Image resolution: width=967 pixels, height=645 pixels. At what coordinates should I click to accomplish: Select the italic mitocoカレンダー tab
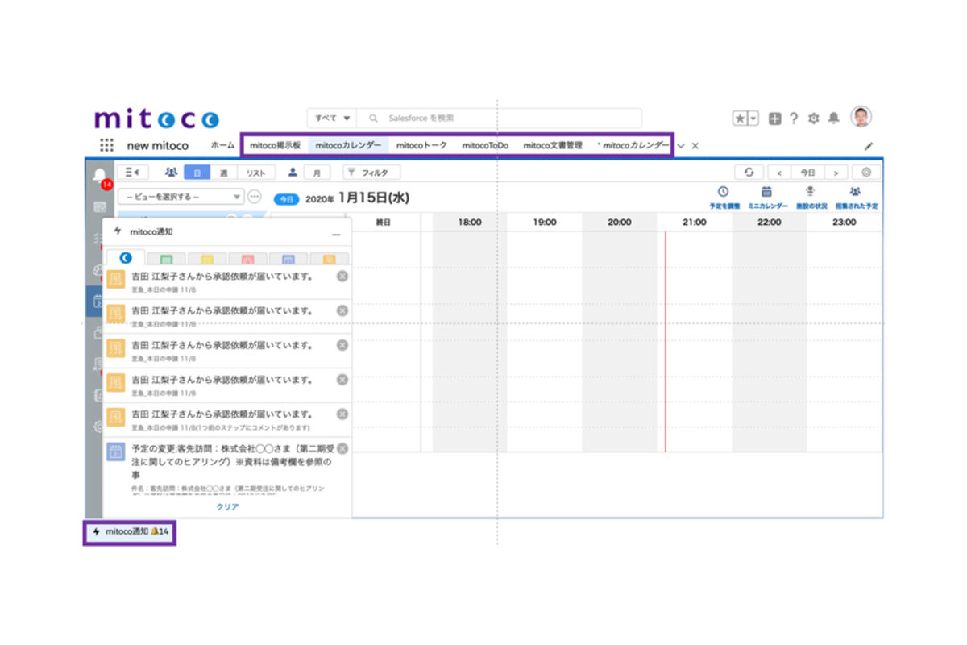point(633,146)
